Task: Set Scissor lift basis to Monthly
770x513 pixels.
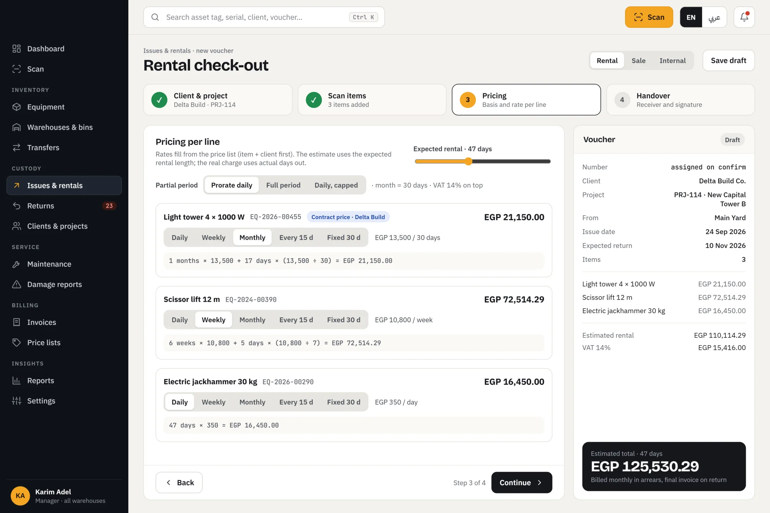Action: (252, 320)
